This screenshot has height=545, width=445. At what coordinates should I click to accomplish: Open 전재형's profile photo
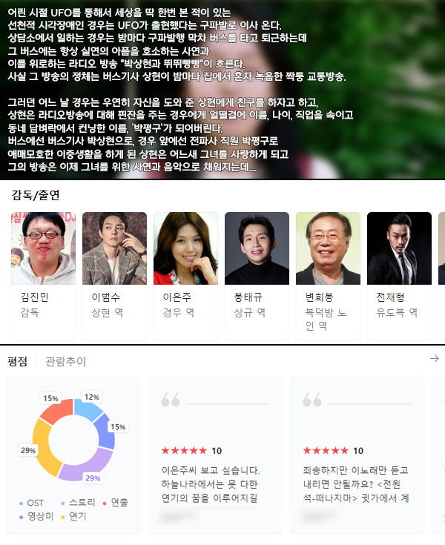[x=399, y=248]
